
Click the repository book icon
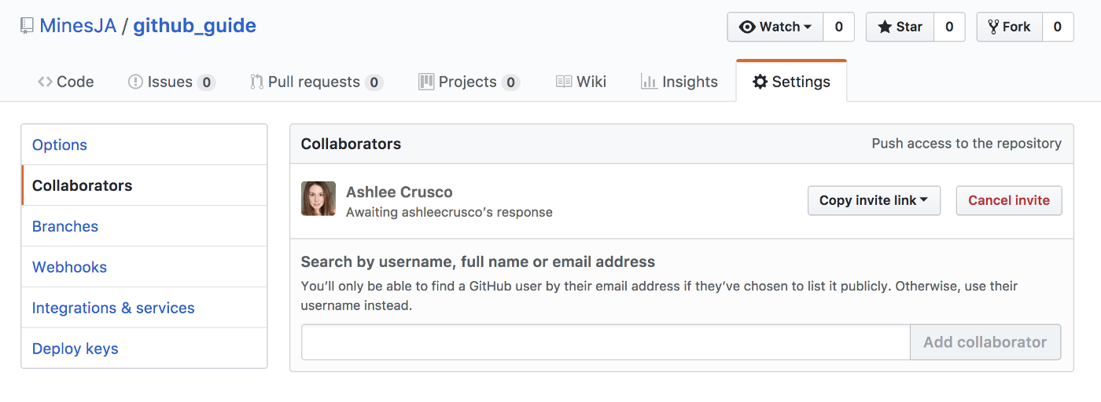[x=28, y=26]
